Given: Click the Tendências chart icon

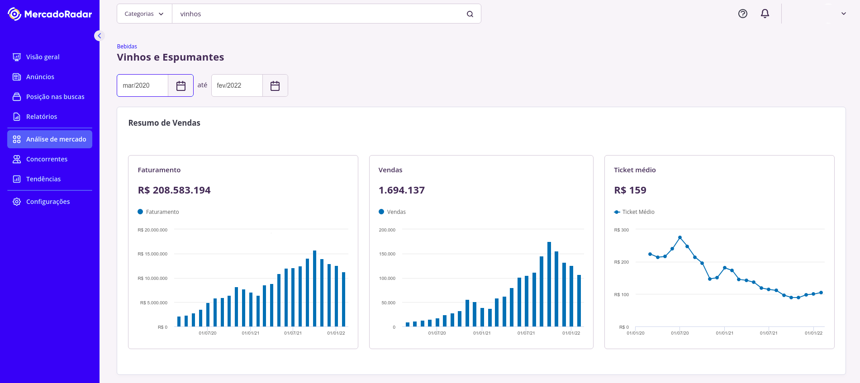Looking at the screenshot, I should 17,179.
